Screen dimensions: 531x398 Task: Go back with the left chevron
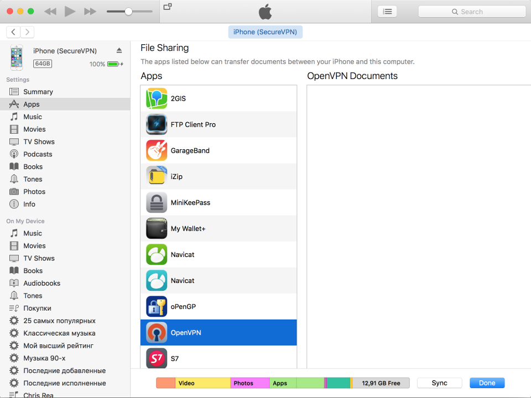pos(13,32)
